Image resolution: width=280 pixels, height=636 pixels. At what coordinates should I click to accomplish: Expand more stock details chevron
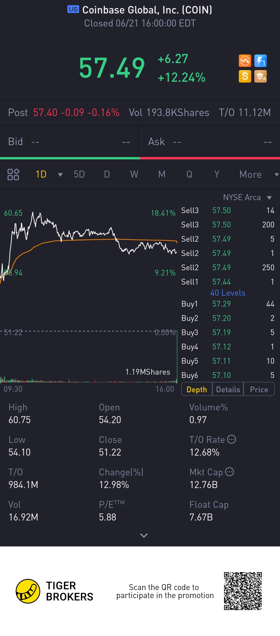tap(144, 535)
